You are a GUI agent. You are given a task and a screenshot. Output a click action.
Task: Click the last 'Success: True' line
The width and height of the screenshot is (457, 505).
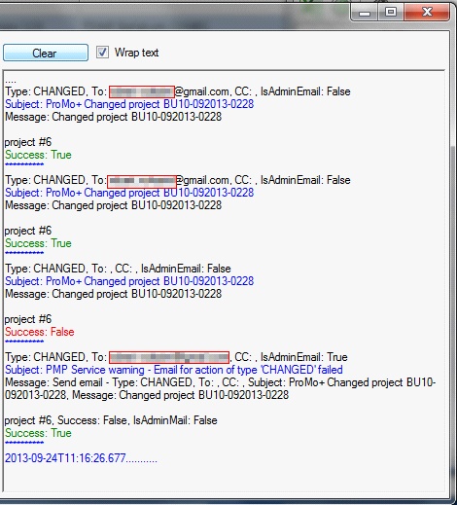pos(38,433)
